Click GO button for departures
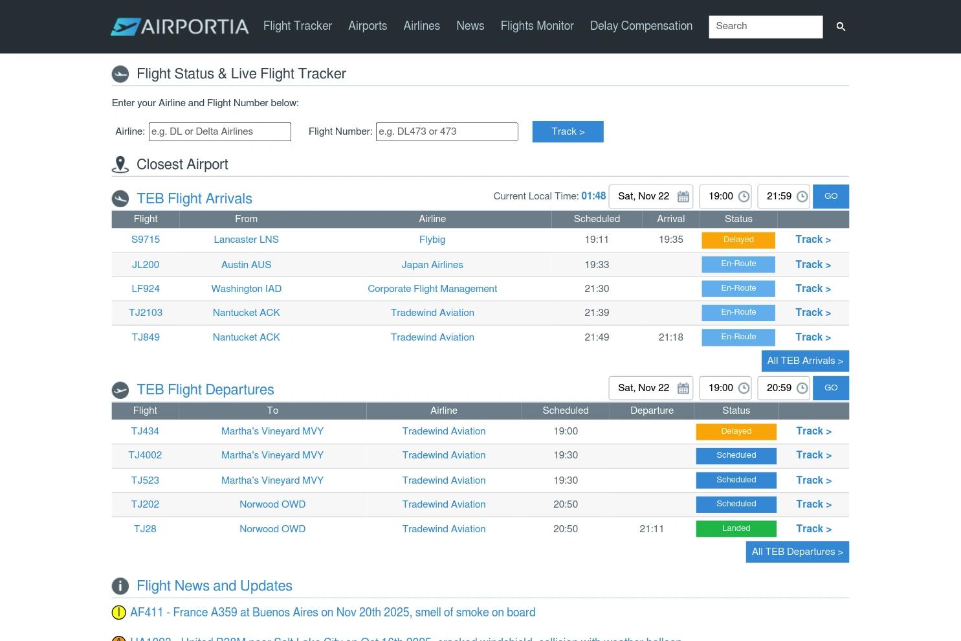 tap(831, 388)
